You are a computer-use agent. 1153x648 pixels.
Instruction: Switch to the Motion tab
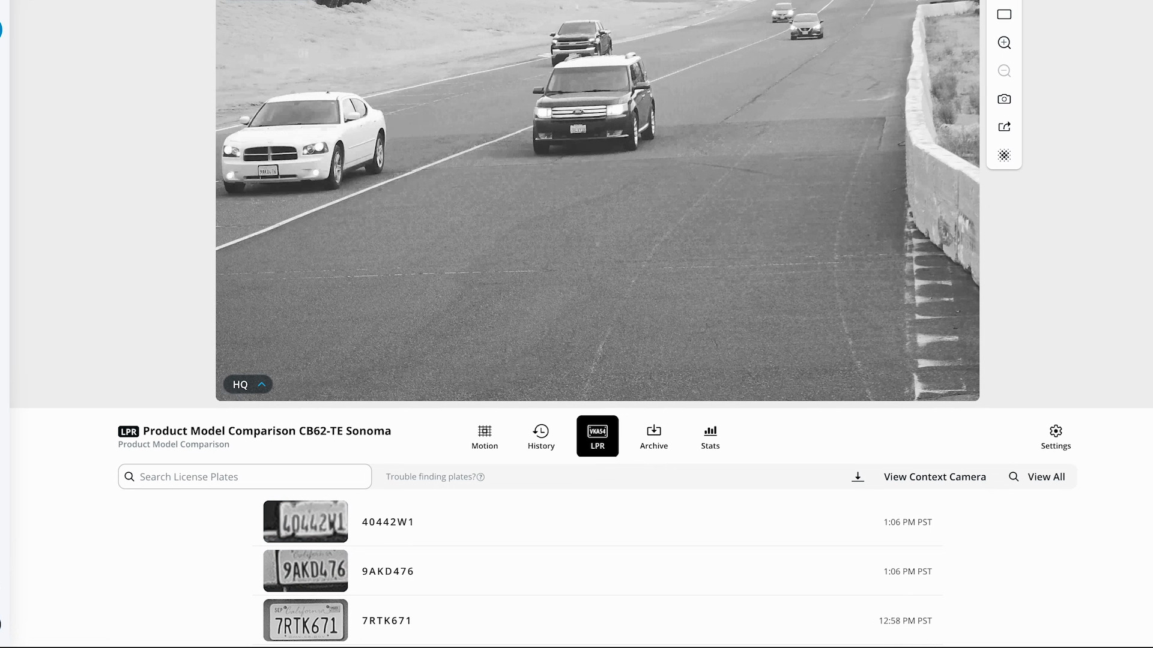point(484,436)
